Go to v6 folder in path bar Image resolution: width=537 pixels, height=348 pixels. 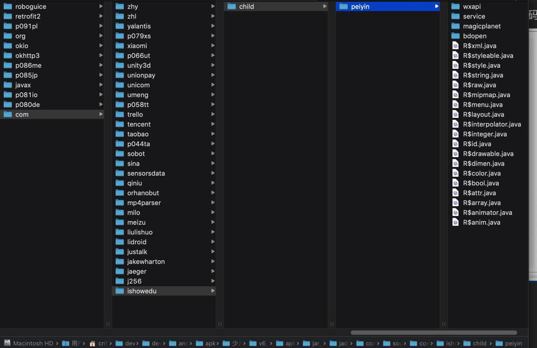(x=258, y=343)
